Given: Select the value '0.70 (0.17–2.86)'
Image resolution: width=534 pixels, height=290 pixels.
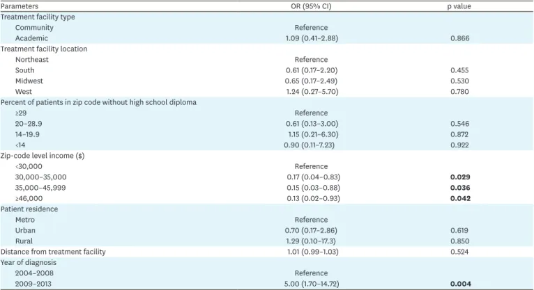Looking at the screenshot, I should coord(311,230).
